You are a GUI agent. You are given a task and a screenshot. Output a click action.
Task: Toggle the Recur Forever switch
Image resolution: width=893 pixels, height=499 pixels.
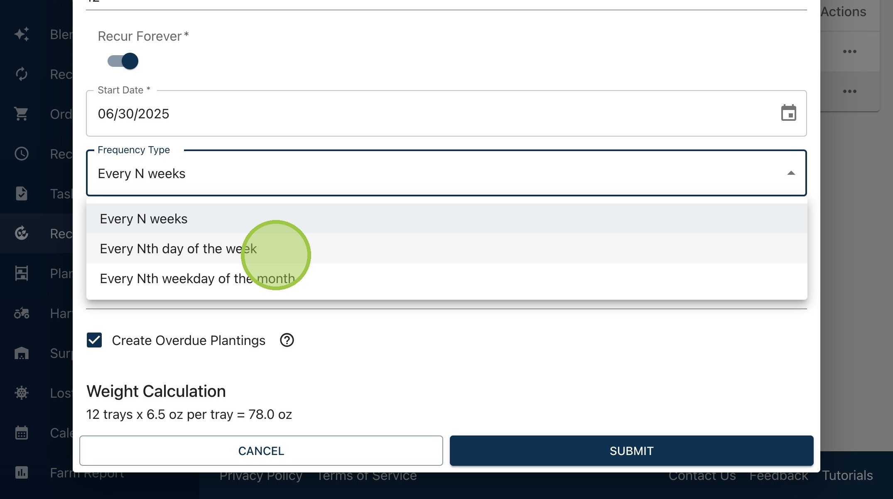tap(123, 61)
